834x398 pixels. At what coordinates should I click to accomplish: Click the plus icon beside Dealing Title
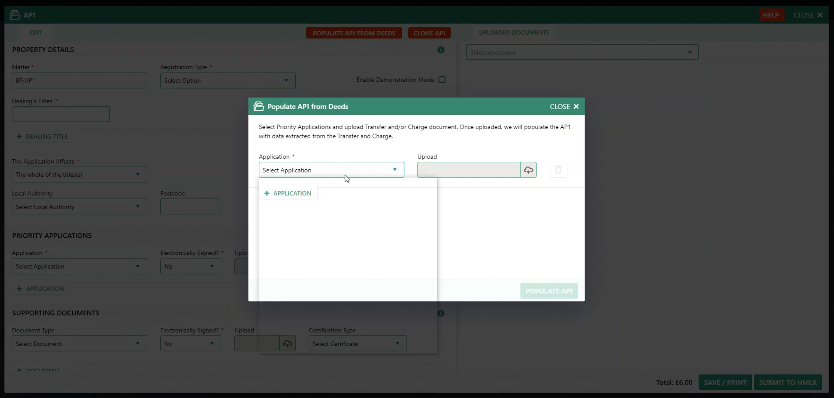[19, 136]
